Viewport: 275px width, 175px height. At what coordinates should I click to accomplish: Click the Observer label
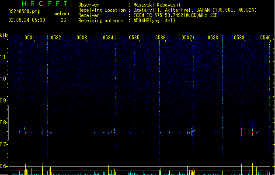tap(89, 5)
